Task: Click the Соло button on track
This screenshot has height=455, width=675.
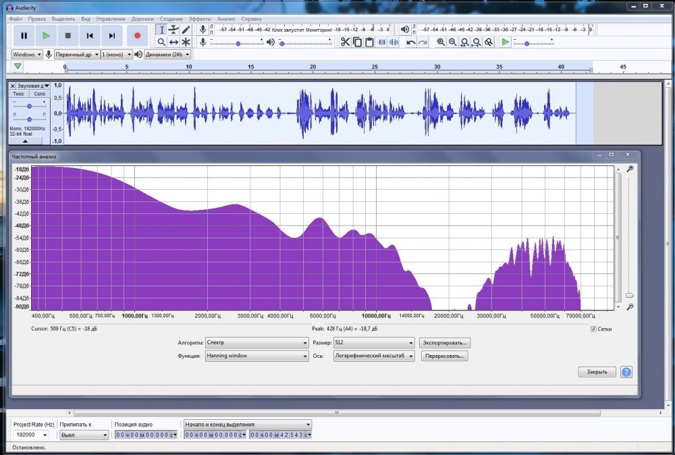Action: [39, 95]
